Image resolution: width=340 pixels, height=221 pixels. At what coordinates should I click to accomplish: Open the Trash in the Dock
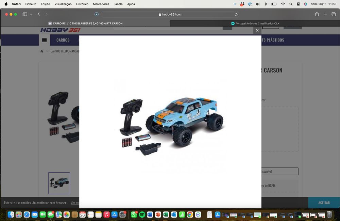point(329,215)
